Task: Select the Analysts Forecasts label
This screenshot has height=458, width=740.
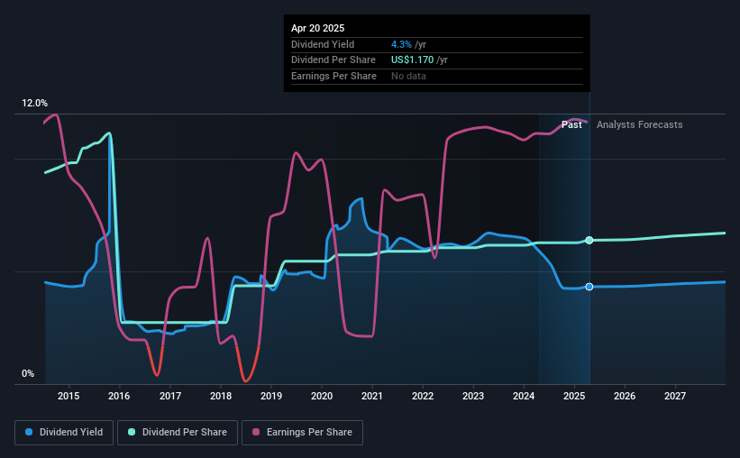Action: (639, 124)
